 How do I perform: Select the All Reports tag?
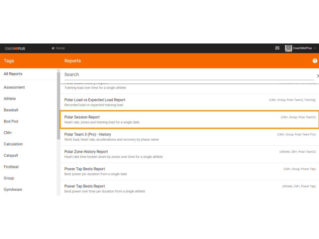(13, 74)
